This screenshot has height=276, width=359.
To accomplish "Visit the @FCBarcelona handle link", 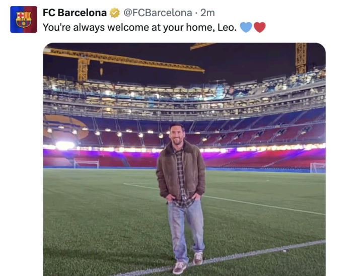I will 158,13.
